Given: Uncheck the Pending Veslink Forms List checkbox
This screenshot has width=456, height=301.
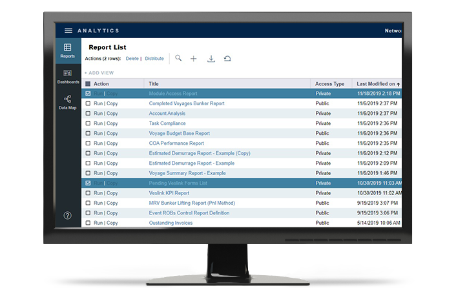Looking at the screenshot, I should click(x=88, y=183).
